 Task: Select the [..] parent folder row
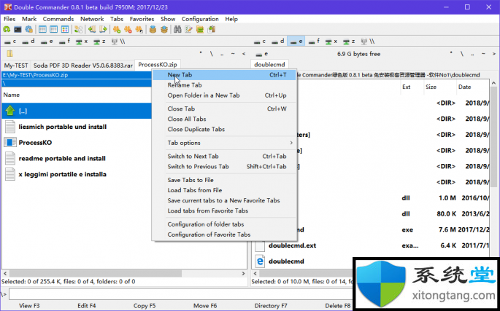click(77, 111)
